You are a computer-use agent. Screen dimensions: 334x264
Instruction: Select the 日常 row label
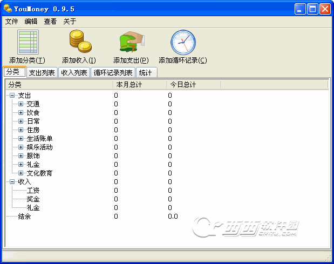(33, 121)
